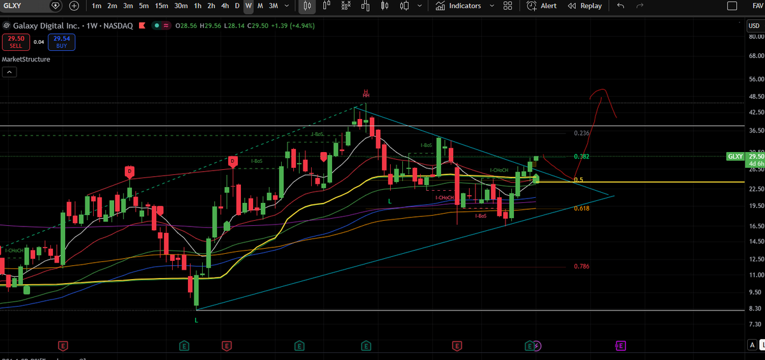
Task: Start bar Replay mode
Action: 585,6
